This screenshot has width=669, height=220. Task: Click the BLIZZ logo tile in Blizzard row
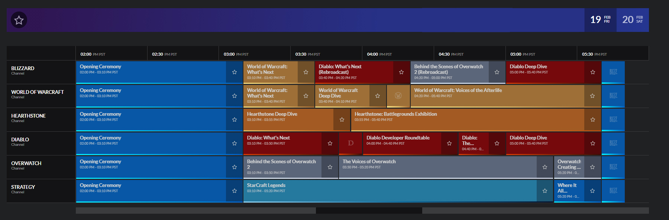tap(613, 72)
